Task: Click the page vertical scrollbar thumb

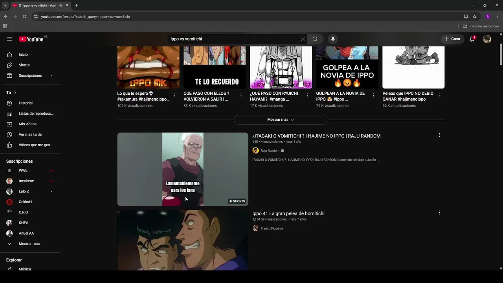Action: click(x=501, y=55)
